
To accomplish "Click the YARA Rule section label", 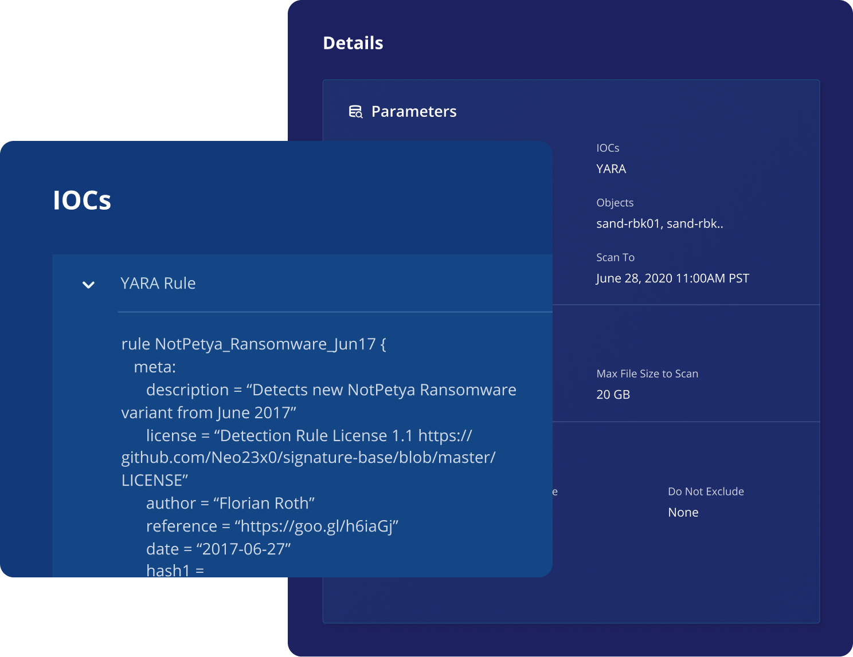I will [158, 284].
